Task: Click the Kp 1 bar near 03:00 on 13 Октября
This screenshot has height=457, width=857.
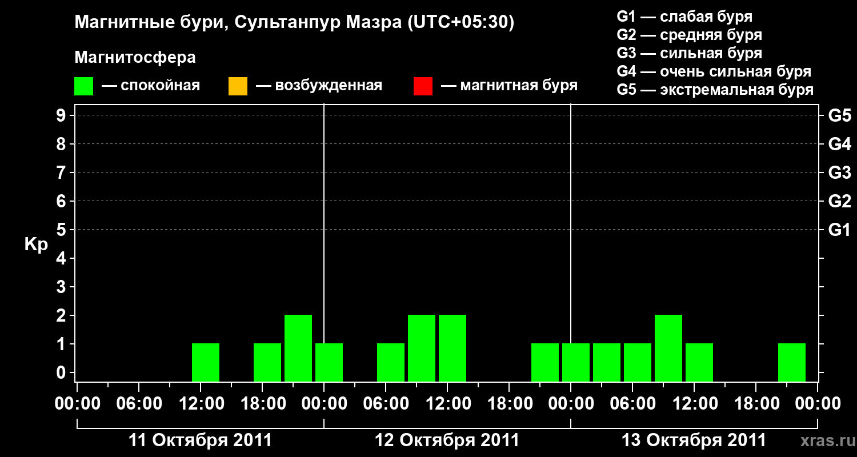Action: pyautogui.click(x=607, y=362)
